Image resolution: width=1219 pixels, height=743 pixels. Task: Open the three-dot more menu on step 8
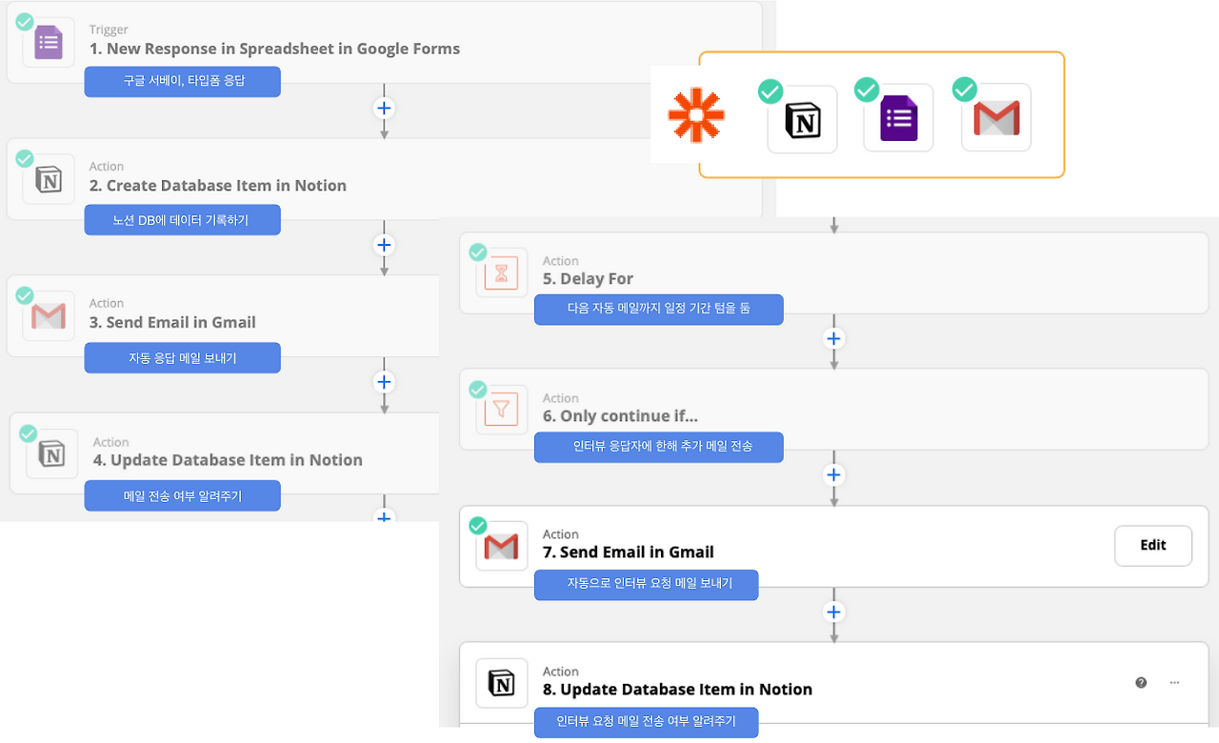pos(1174,682)
